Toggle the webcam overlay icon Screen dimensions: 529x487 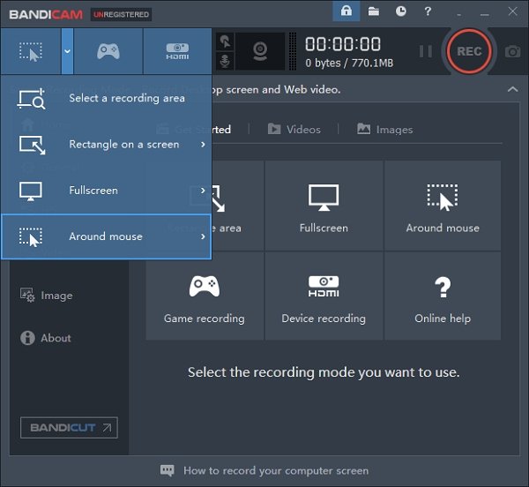click(260, 51)
